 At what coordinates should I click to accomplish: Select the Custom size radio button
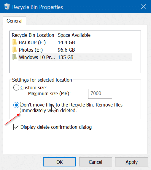point(16,88)
